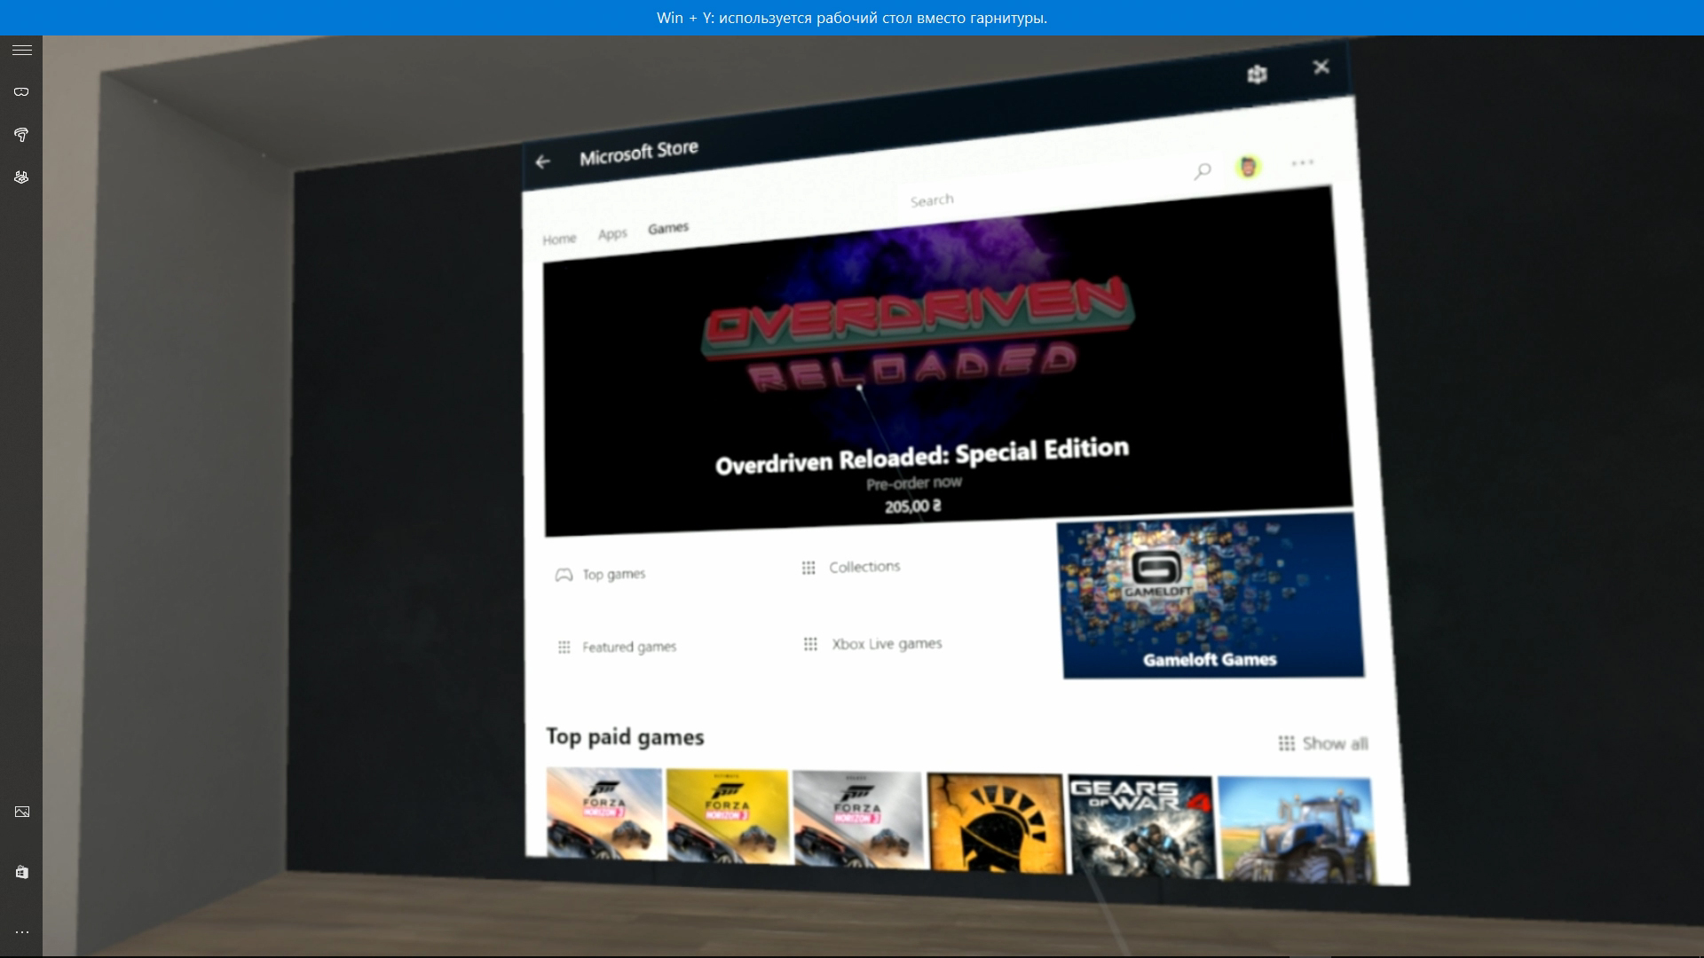This screenshot has height=958, width=1704.
Task: Go back with the Microsoft Store arrow
Action: [543, 161]
